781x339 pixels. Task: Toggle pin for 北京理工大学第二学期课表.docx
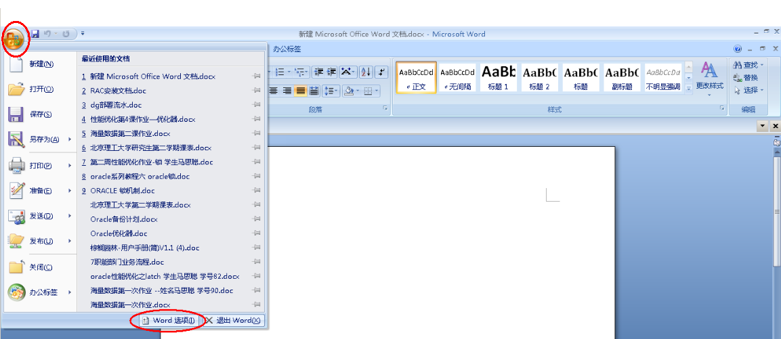(x=256, y=204)
